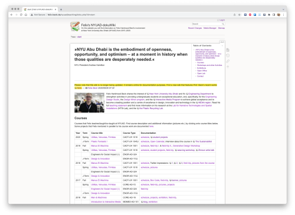Jump to Workshops and other Activities in contents
This screenshot has width=295, height=215.
[209, 65]
